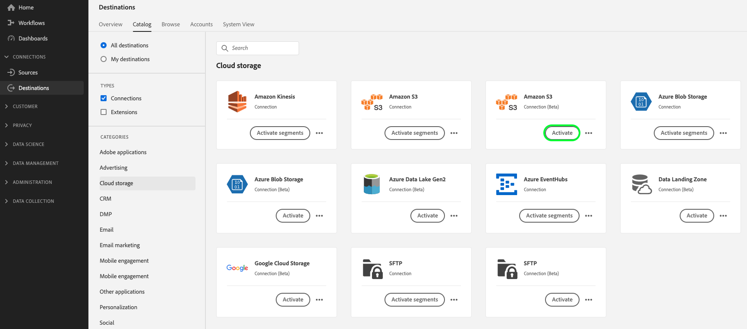
Task: Click the Data Landing Zone icon
Action: coord(641,184)
